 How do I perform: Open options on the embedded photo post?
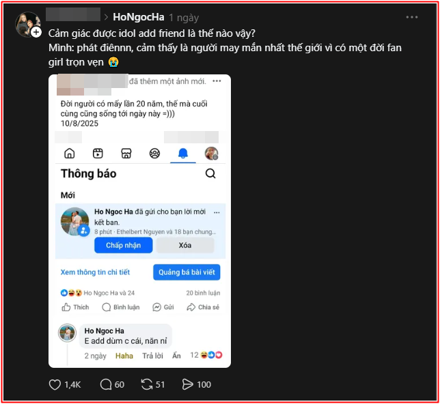coord(217,81)
